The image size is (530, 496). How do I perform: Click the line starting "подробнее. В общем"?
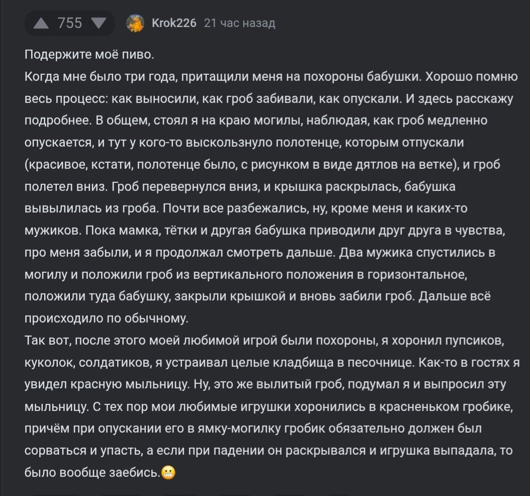[x=256, y=120]
